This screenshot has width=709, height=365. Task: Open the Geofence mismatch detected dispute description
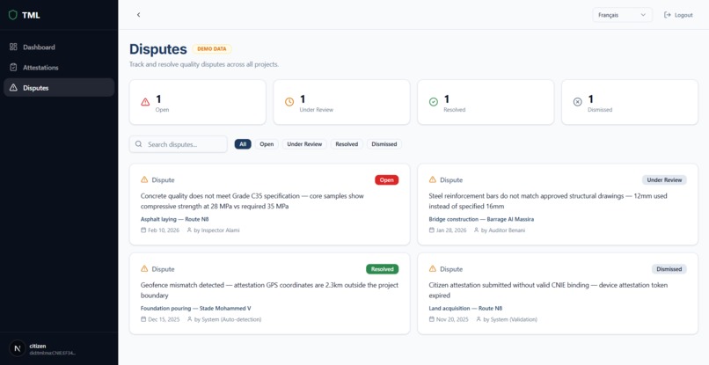tap(269, 290)
